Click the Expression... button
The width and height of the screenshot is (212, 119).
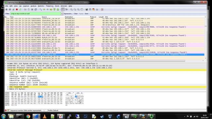(68, 14)
